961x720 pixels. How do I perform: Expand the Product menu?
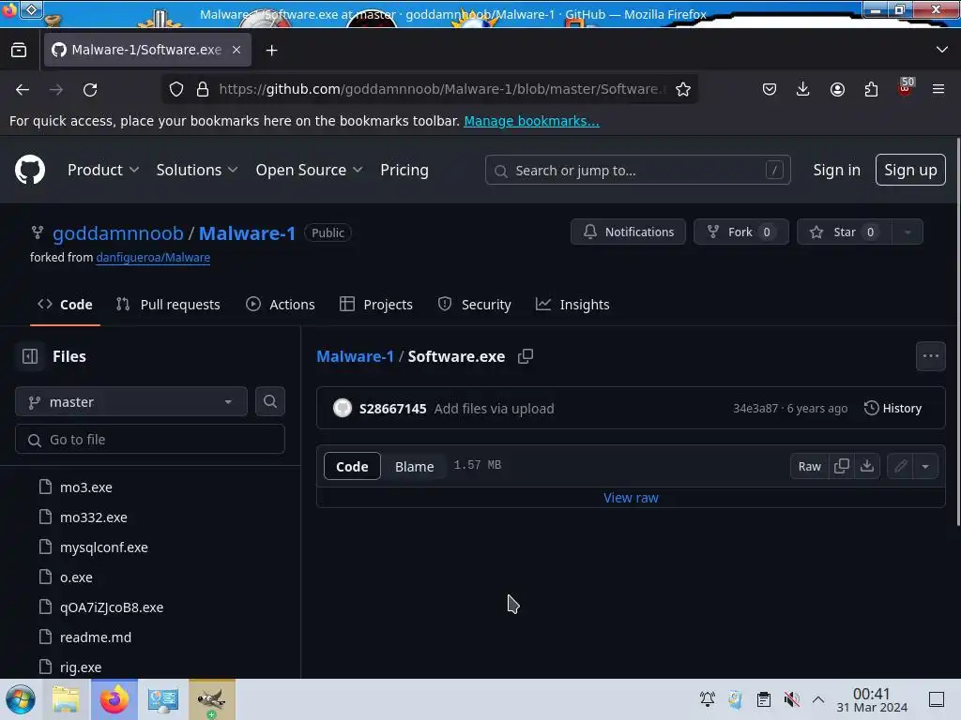coord(103,170)
